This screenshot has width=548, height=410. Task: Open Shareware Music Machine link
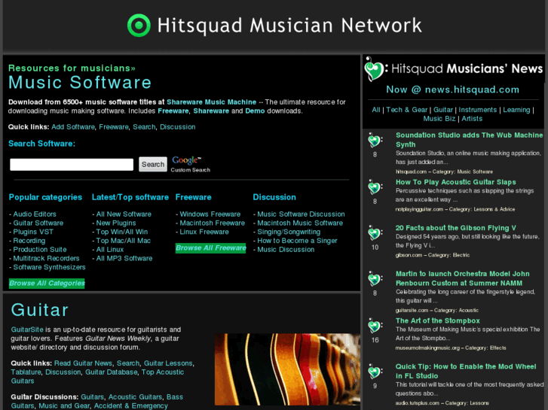point(212,102)
